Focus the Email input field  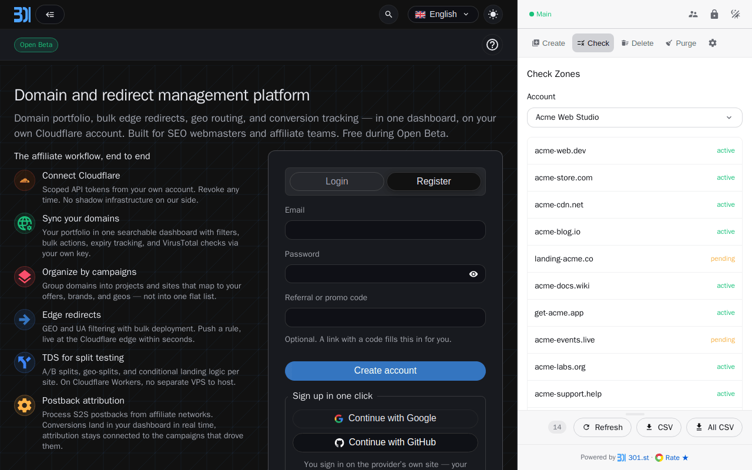pos(385,230)
